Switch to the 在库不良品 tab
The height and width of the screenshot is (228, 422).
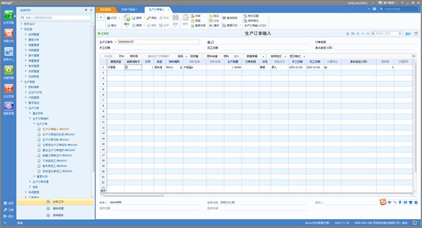(129, 9)
